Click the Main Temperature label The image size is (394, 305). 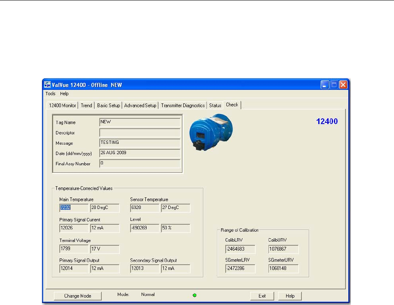click(x=77, y=199)
